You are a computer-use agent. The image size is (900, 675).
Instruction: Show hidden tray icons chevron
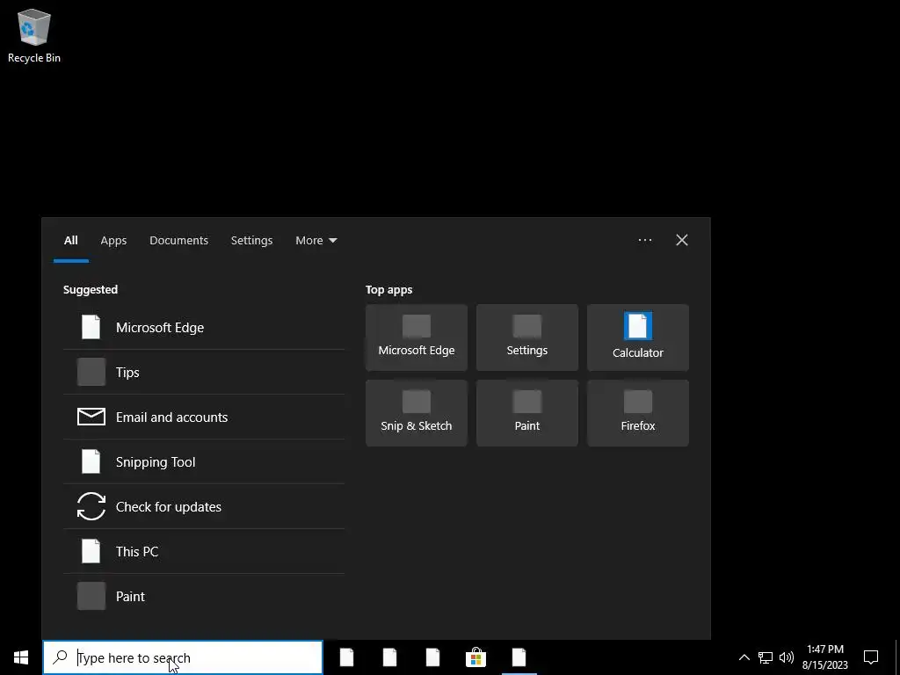pyautogui.click(x=744, y=657)
